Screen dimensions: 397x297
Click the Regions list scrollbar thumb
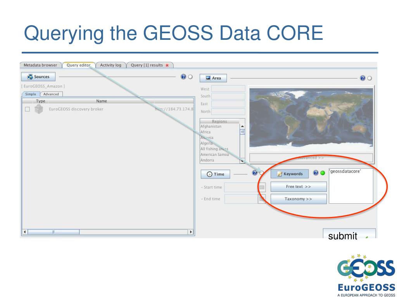pyautogui.click(x=242, y=132)
